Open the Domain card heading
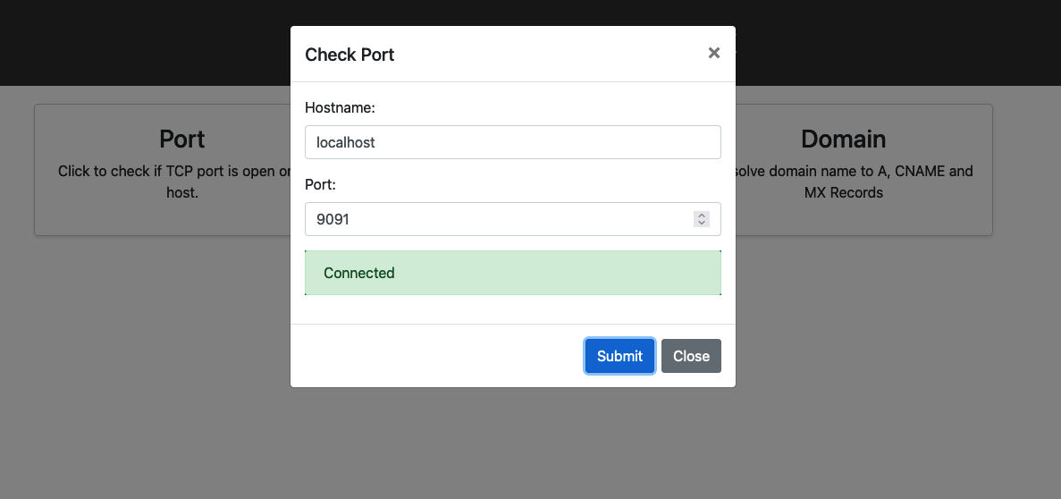The image size is (1061, 499). point(843,140)
